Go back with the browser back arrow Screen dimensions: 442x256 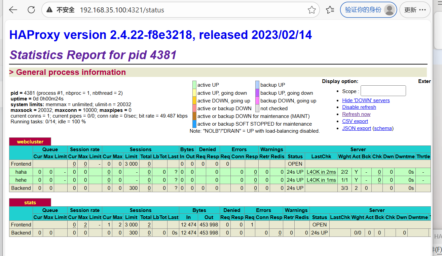(x=13, y=10)
